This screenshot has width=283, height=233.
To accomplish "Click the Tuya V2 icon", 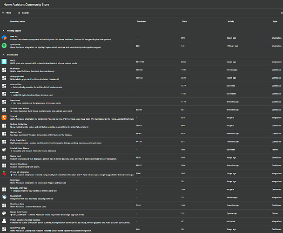I will (x=4, y=117).
